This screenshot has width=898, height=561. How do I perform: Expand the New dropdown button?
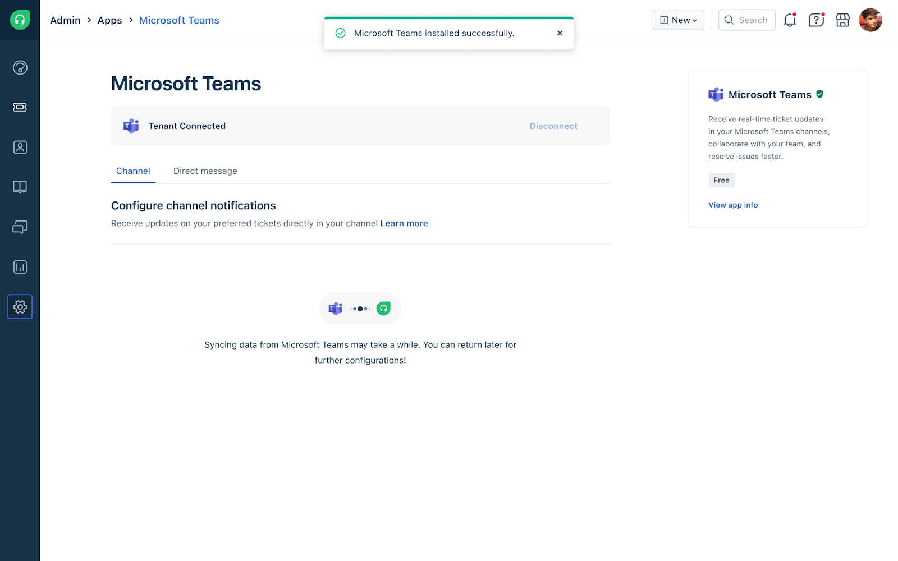click(x=678, y=20)
